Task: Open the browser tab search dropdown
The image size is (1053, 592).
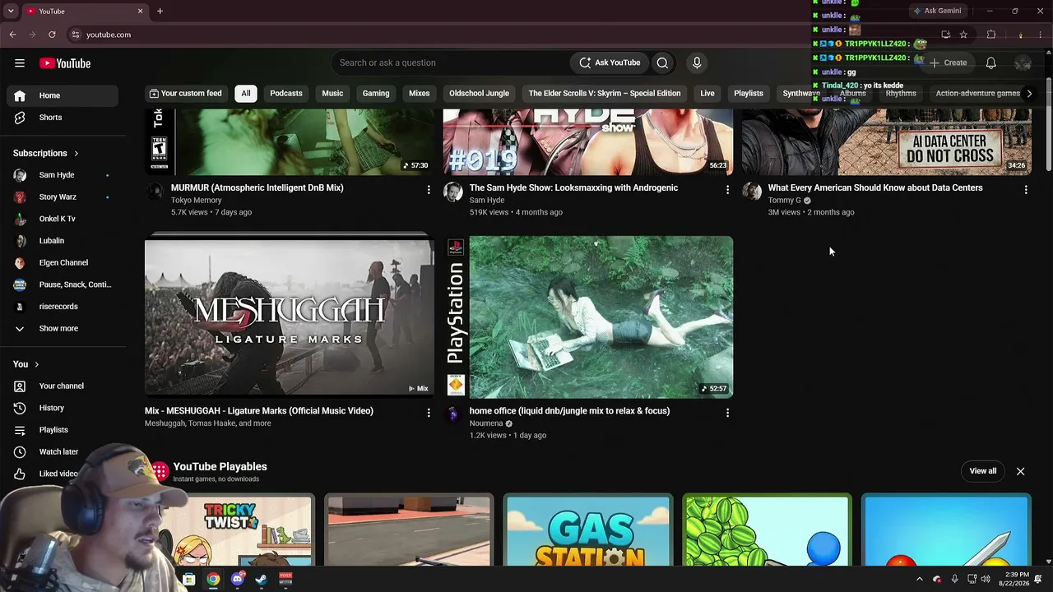Action: tap(11, 12)
